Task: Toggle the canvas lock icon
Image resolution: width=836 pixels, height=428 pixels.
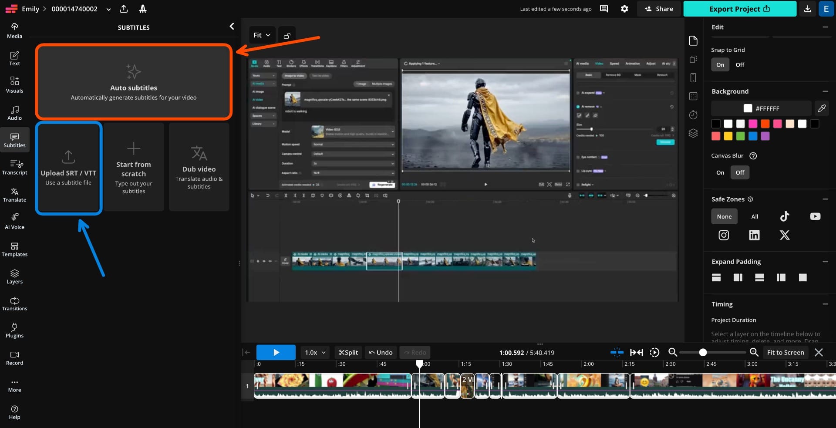Action: [x=287, y=35]
